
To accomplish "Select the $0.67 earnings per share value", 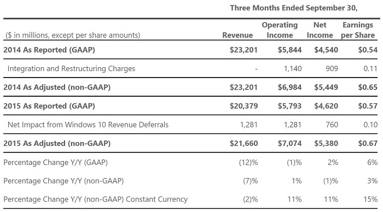I will click(368, 143).
